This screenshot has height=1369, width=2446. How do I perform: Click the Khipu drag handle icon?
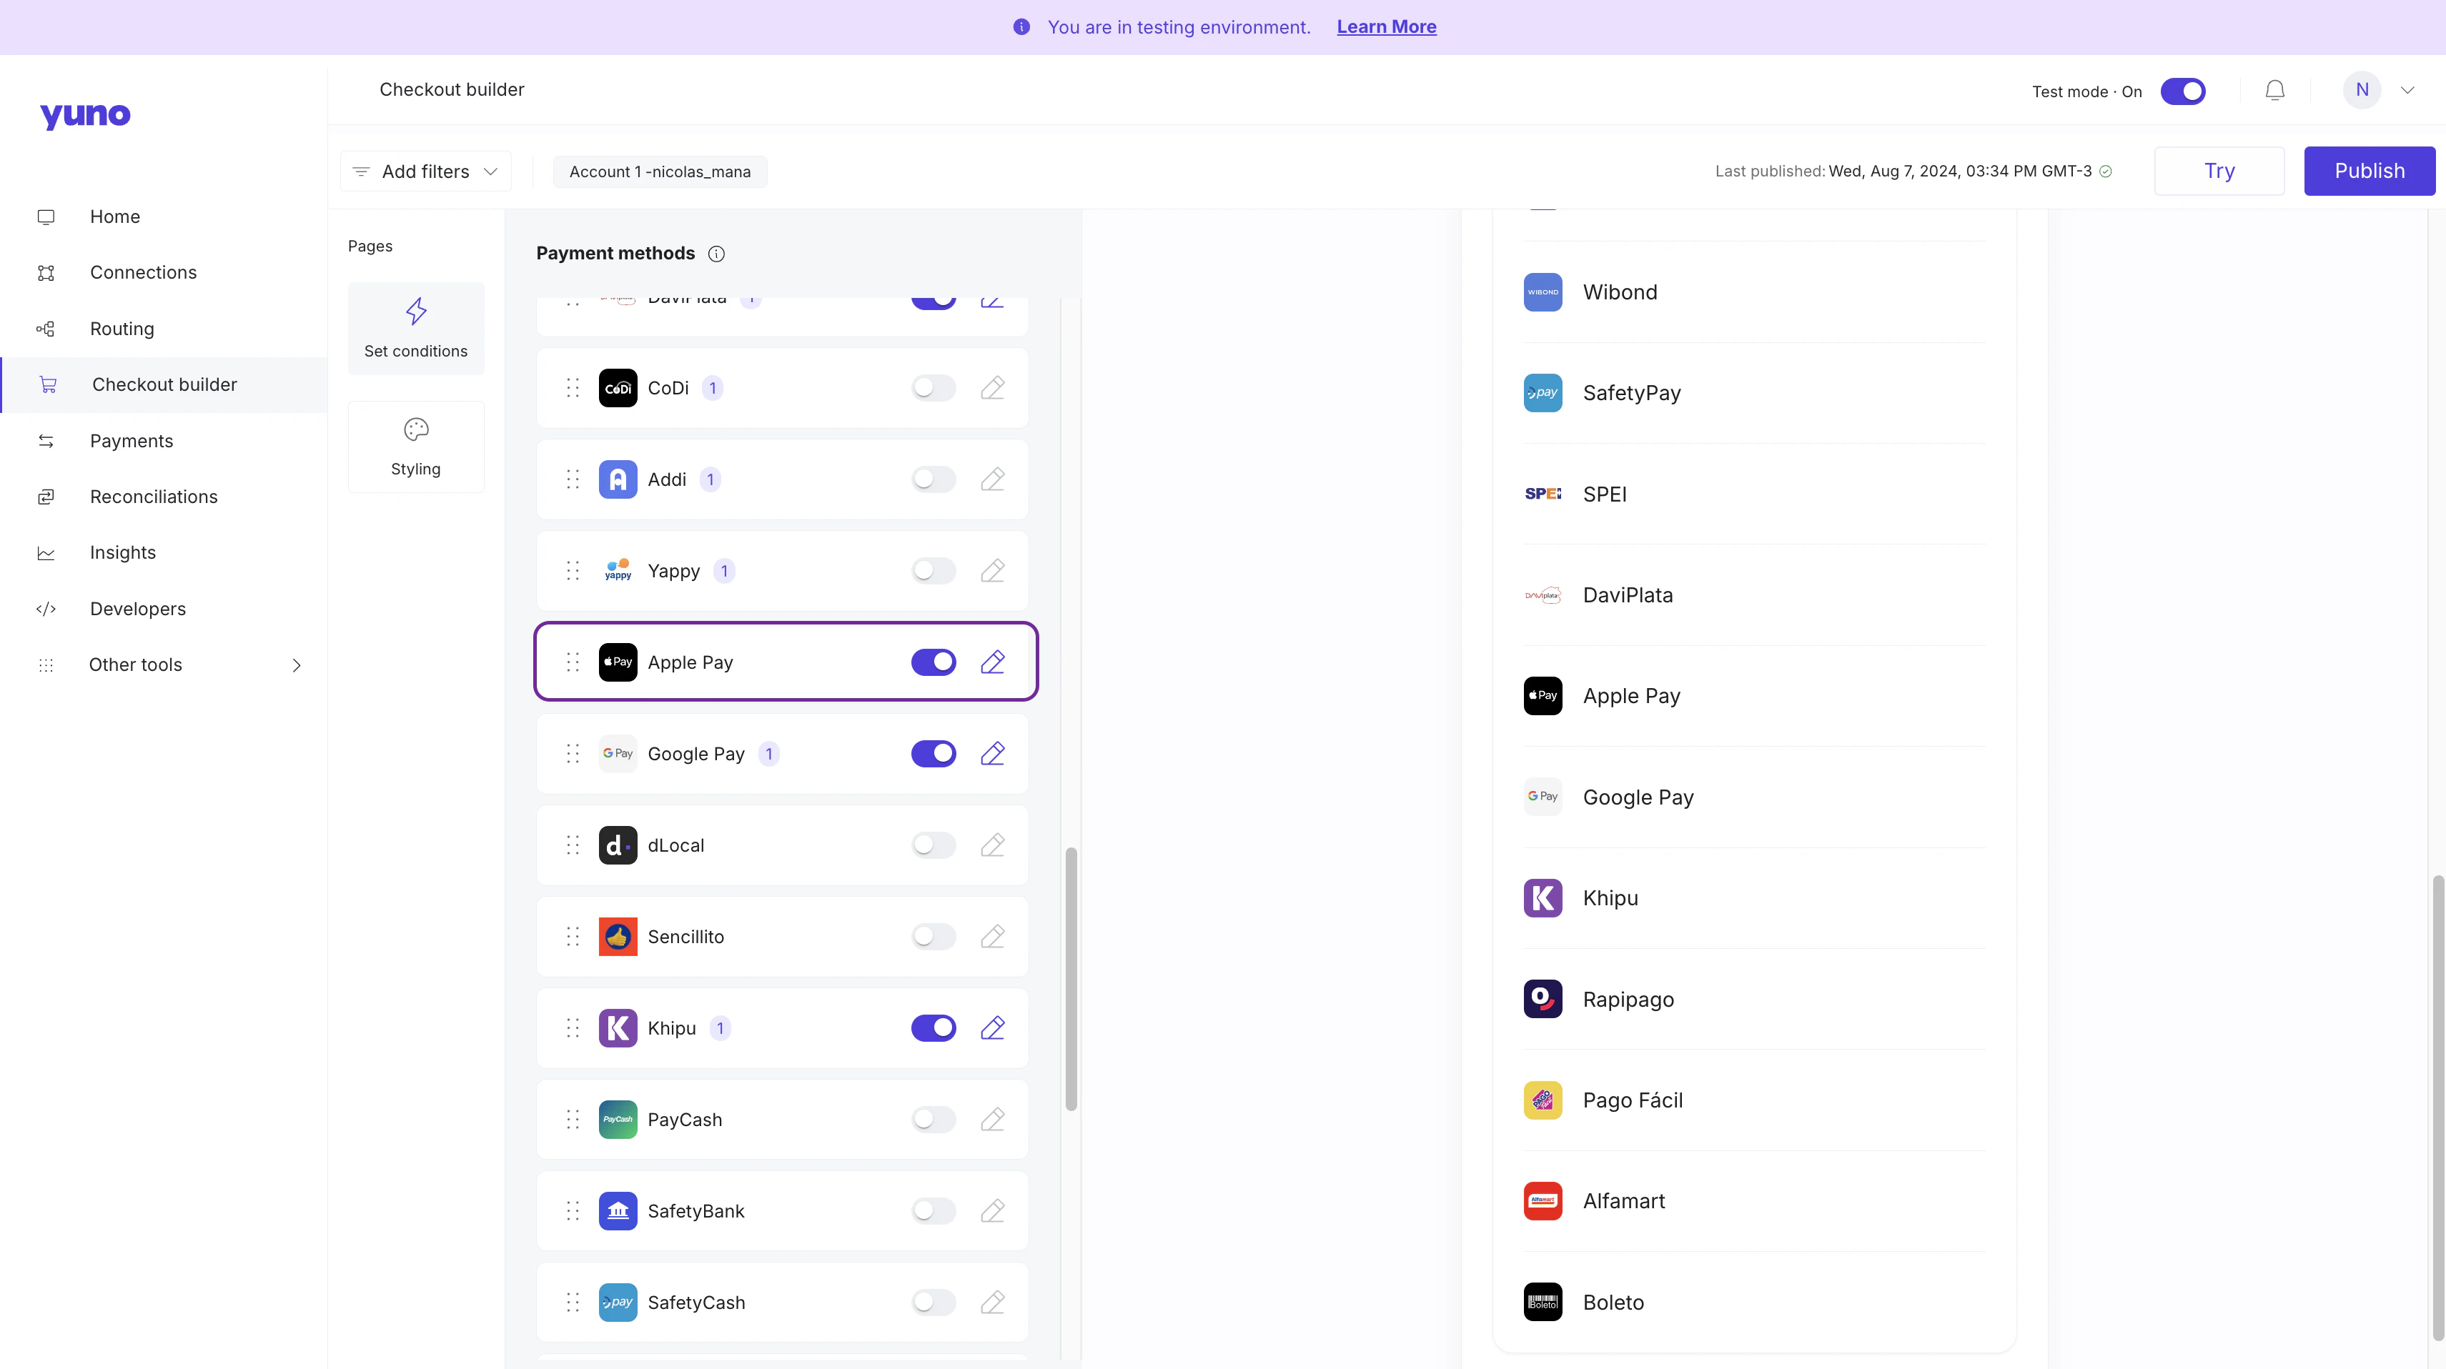(573, 1028)
